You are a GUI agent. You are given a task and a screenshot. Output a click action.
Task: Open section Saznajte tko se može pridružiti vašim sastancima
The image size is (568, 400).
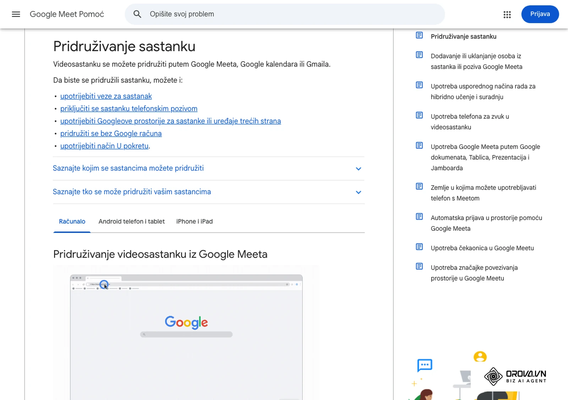coord(209,192)
